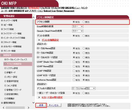The height and width of the screenshot is (110, 132).
Task: Enable LDAP PIN認証 with 有効
Action: tap(74, 71)
